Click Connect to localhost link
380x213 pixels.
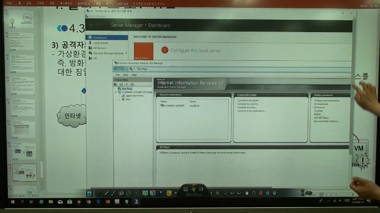click(x=248, y=100)
